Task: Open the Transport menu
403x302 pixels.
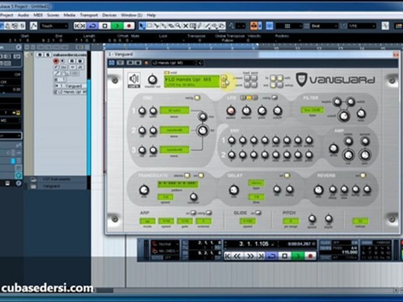Action: pos(89,15)
